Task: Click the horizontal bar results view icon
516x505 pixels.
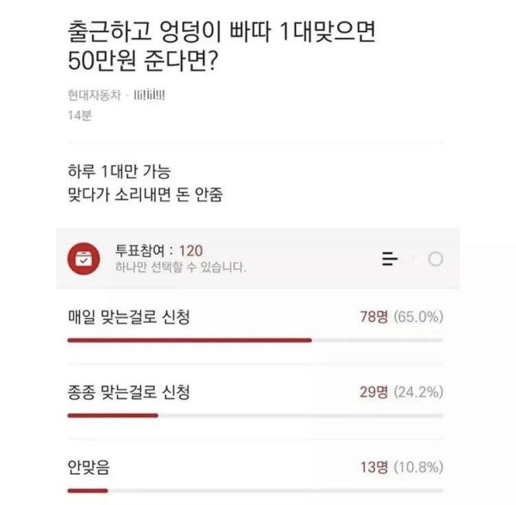Action: [x=390, y=259]
